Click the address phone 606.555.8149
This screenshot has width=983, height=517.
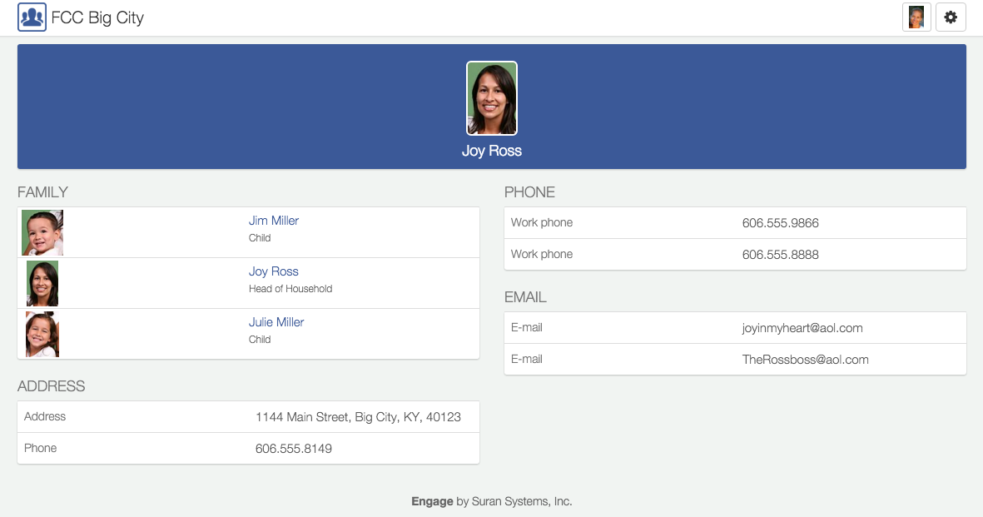293,449
